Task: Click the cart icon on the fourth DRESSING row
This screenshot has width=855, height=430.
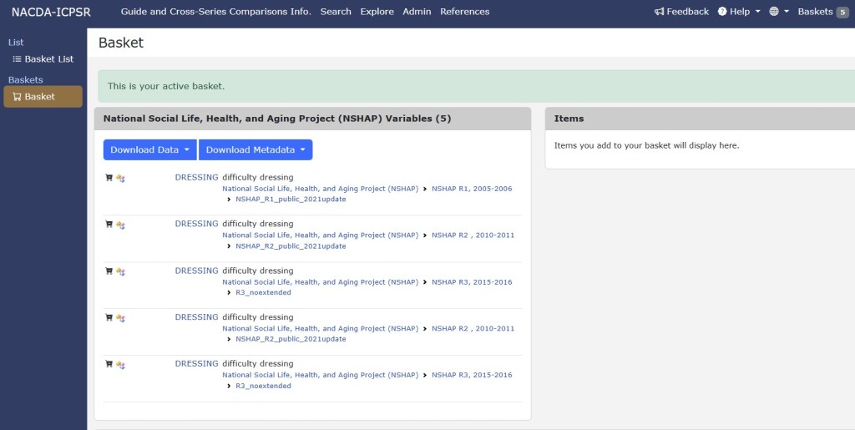Action: (109, 318)
